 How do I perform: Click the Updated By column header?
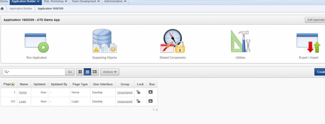59,84
